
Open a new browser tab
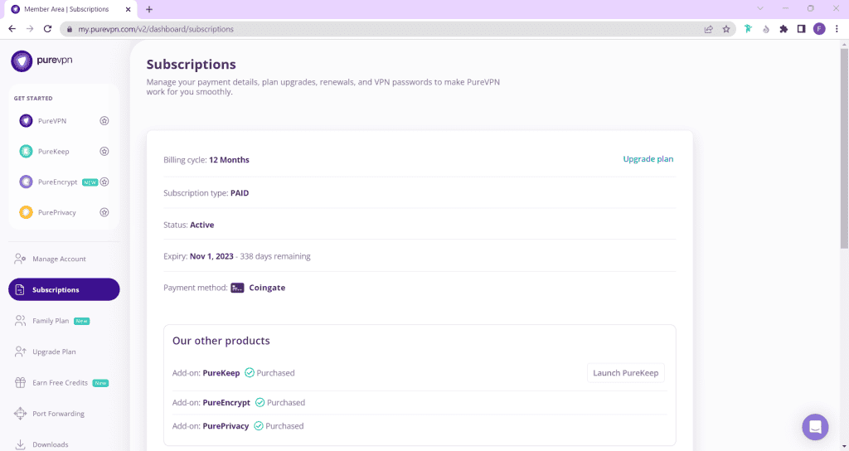tap(149, 9)
